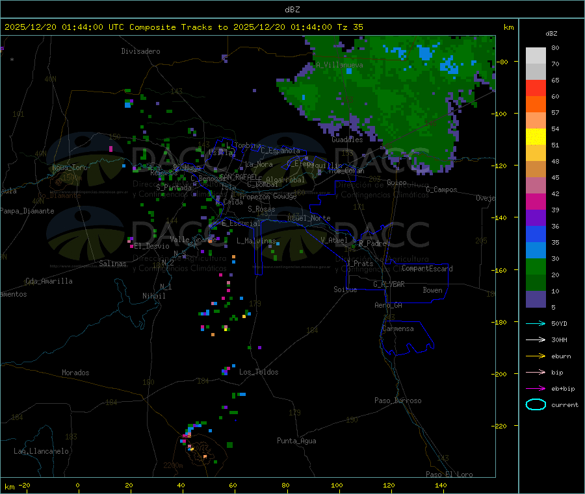Image resolution: width=585 pixels, height=494 pixels.
Task: Click the dBZ title at top
Action: coord(292,10)
